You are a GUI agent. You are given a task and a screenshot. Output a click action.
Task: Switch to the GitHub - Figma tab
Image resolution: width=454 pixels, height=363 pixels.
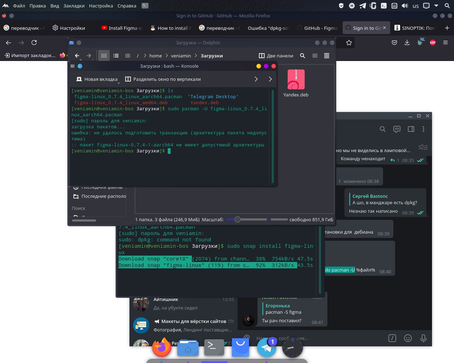(317, 28)
